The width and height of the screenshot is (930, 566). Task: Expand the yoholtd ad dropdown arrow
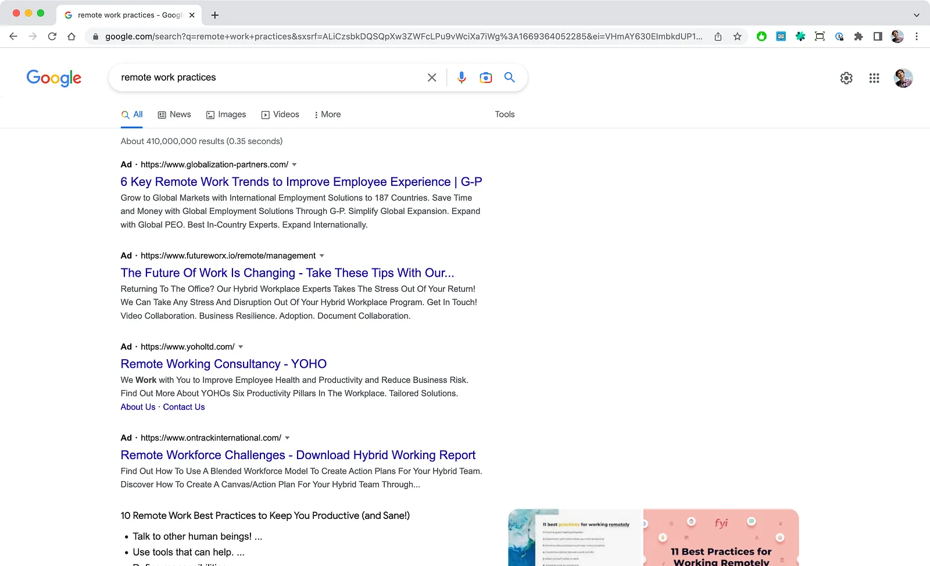coord(241,347)
